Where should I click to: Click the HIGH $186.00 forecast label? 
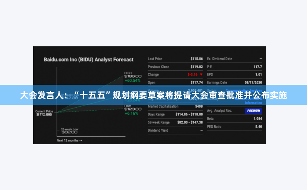coord(133,75)
